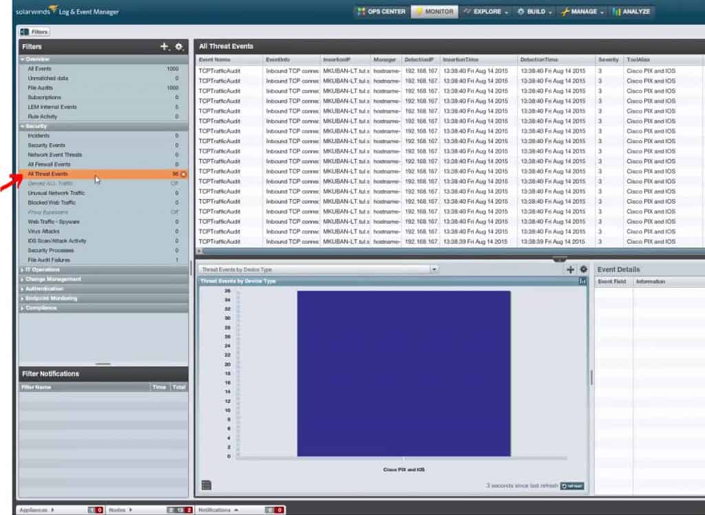Select the Security Processes filter
The height and width of the screenshot is (515, 705).
tap(103, 251)
